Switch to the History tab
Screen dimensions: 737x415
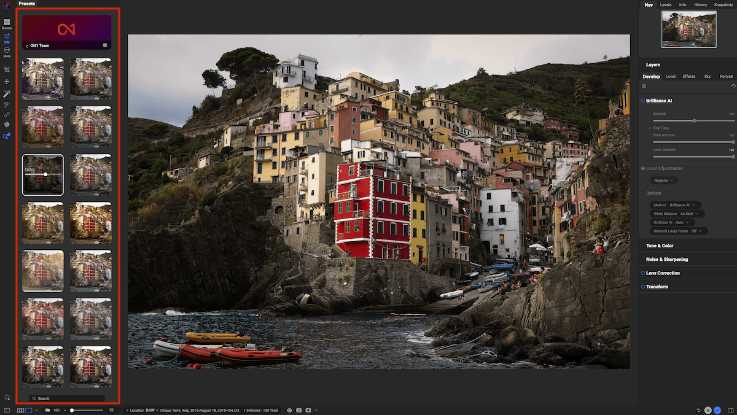click(x=700, y=4)
